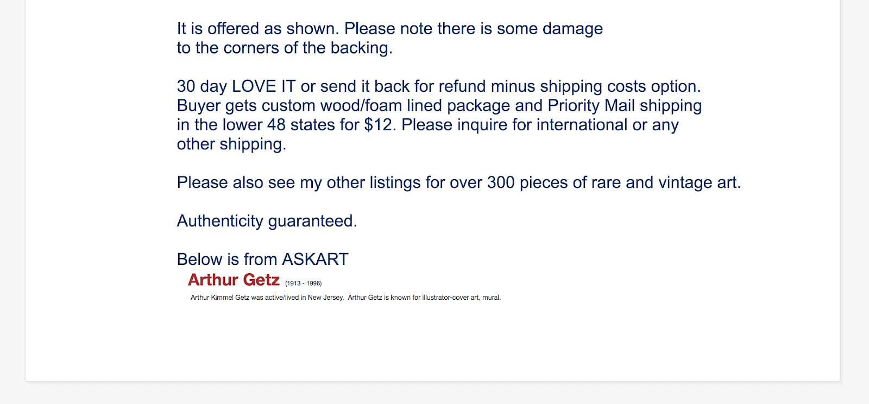
Task: Click the other shipping line
Action: coord(231,144)
